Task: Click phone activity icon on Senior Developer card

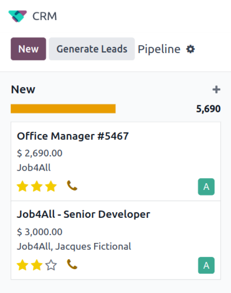Action: 72,264
